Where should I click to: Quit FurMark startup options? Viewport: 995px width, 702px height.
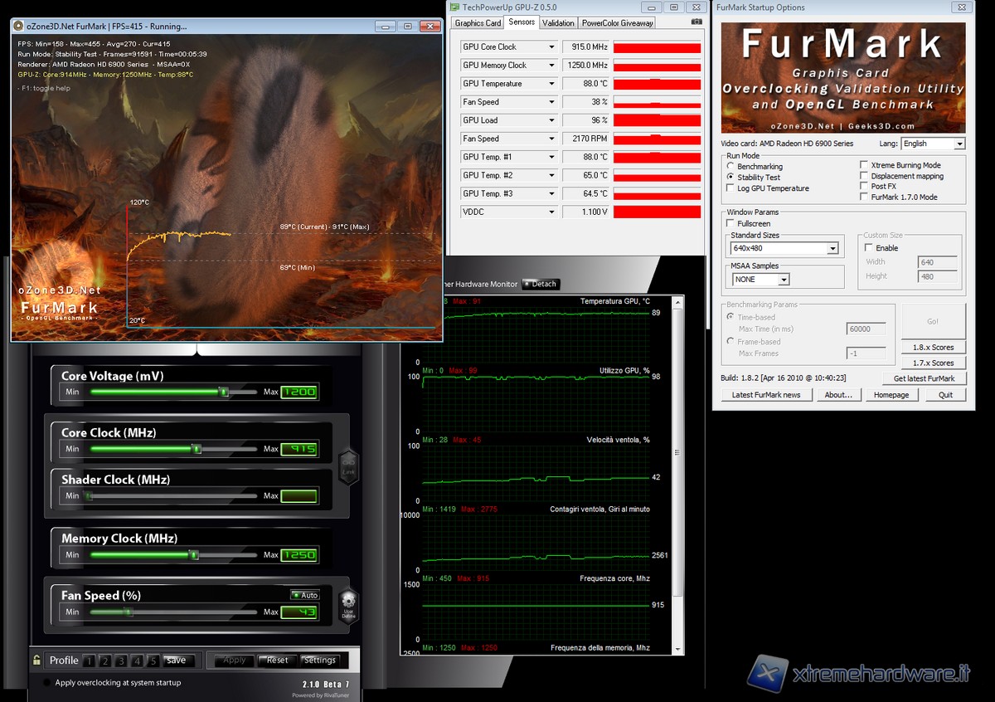click(945, 395)
